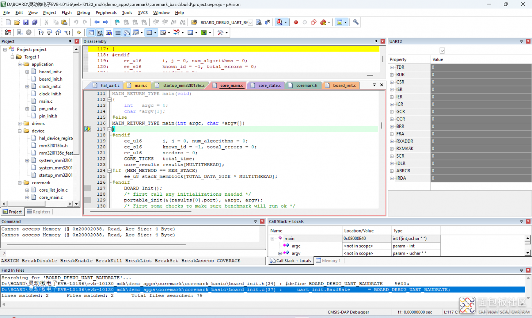Click the Disable All Breakpoints icon
The width and height of the screenshot is (532, 318).
click(x=313, y=22)
